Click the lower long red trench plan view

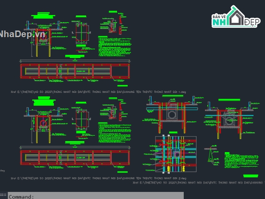click(x=75, y=157)
